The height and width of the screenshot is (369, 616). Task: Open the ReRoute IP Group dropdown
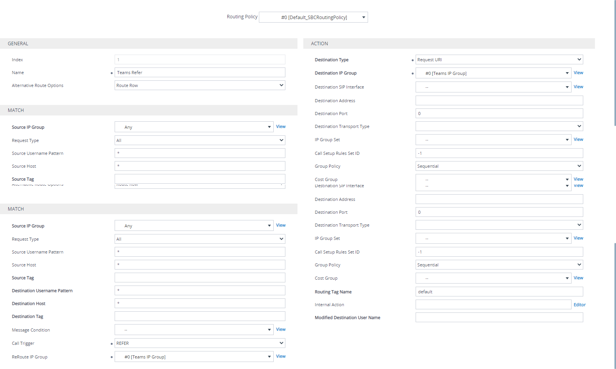(x=194, y=357)
